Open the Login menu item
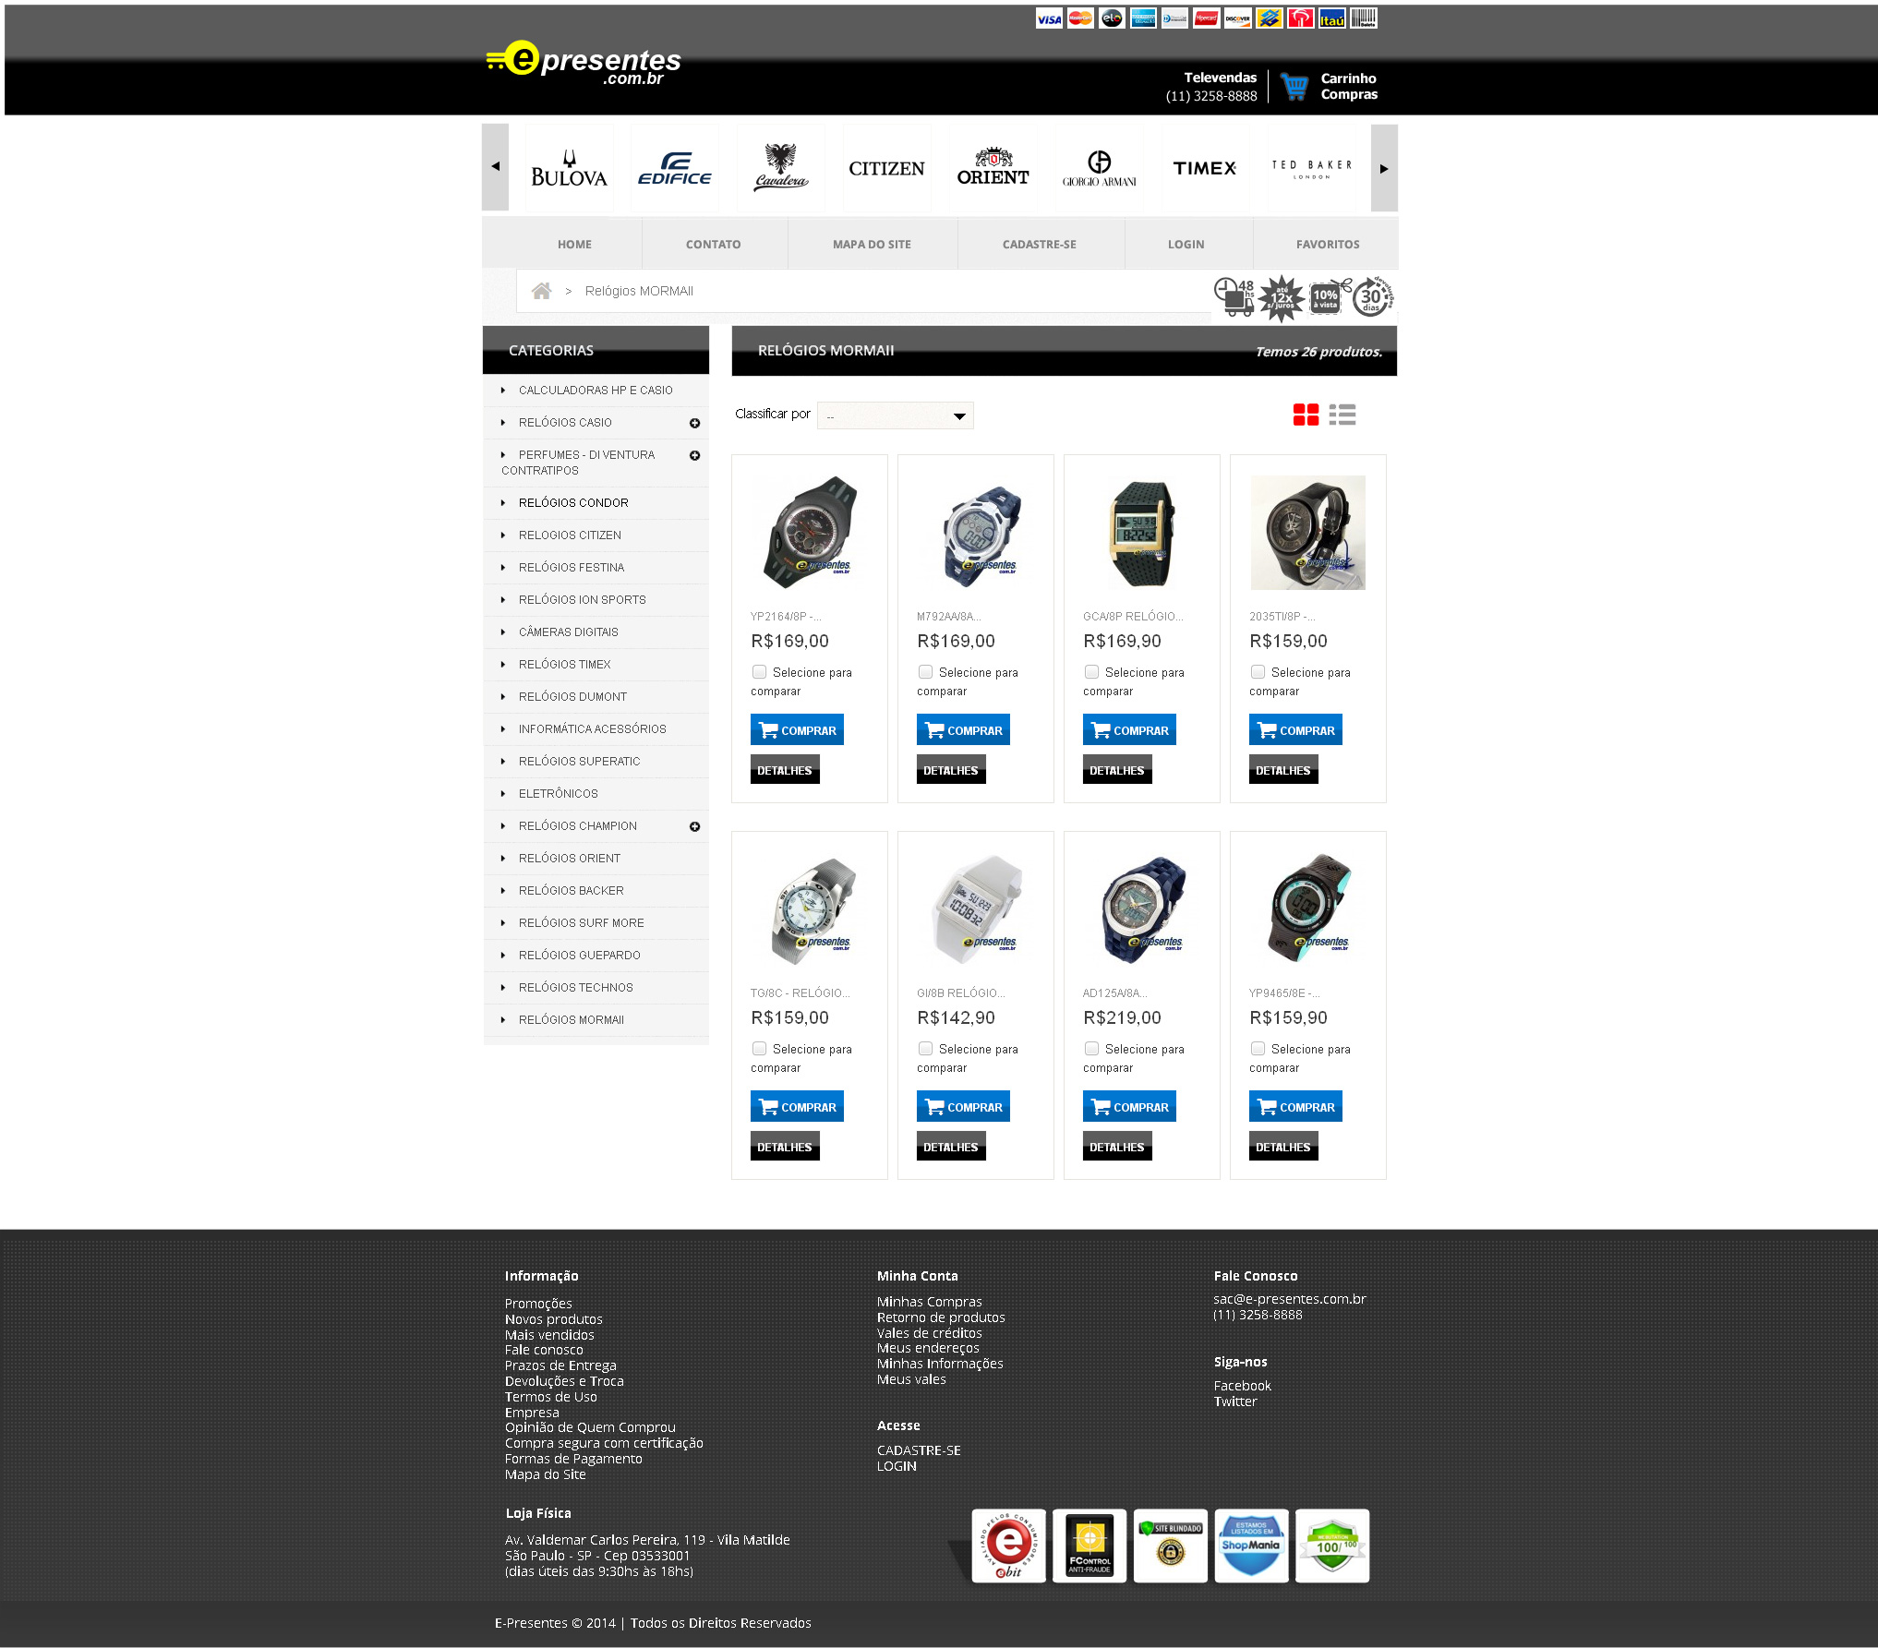This screenshot has height=1648, width=1878. click(x=1186, y=245)
